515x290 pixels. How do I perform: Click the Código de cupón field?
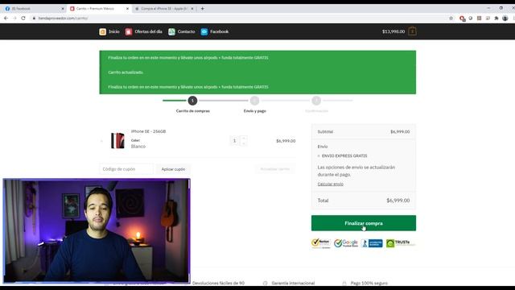point(126,169)
